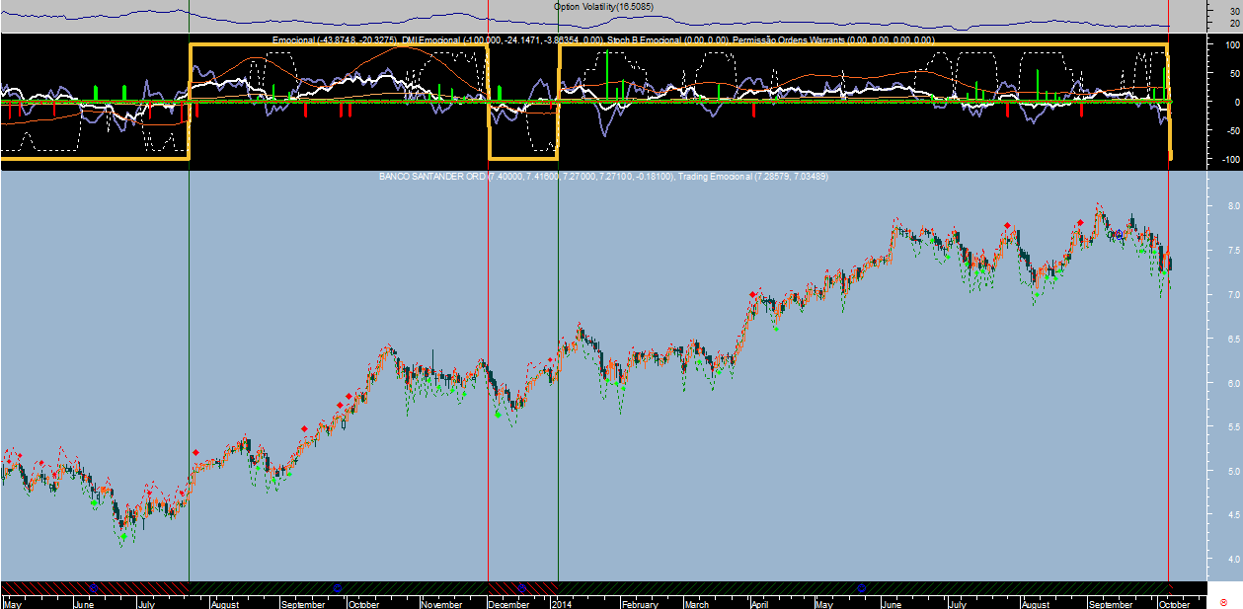Screen dimensions: 1243x609
Task: Click the 4.0 price level on right axis
Action: (x=1206, y=560)
